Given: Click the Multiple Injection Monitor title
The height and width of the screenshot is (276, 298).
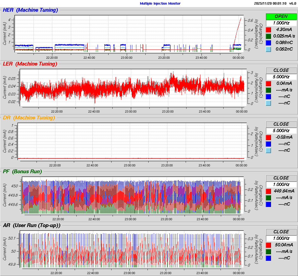Looking at the screenshot, I should tap(160, 3).
